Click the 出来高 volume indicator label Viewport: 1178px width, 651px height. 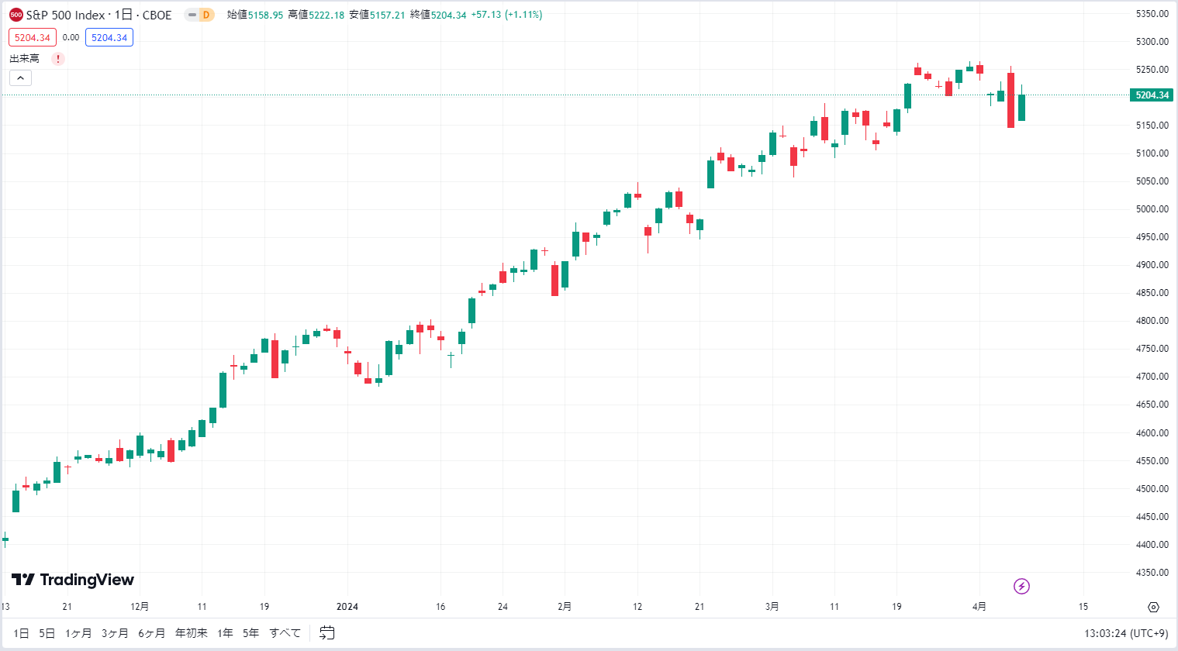pos(24,59)
